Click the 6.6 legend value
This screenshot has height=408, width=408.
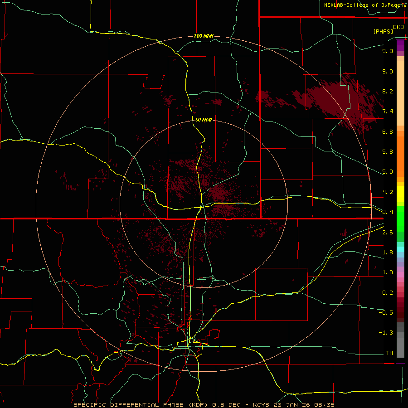coord(388,131)
